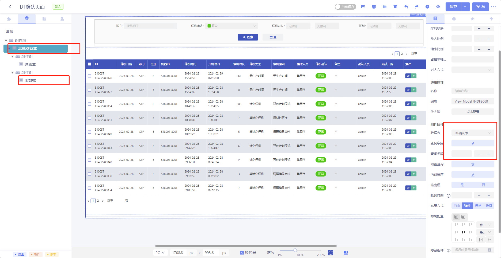
Task: Undo with the left curved arrow icon
Action: tap(406, 7)
